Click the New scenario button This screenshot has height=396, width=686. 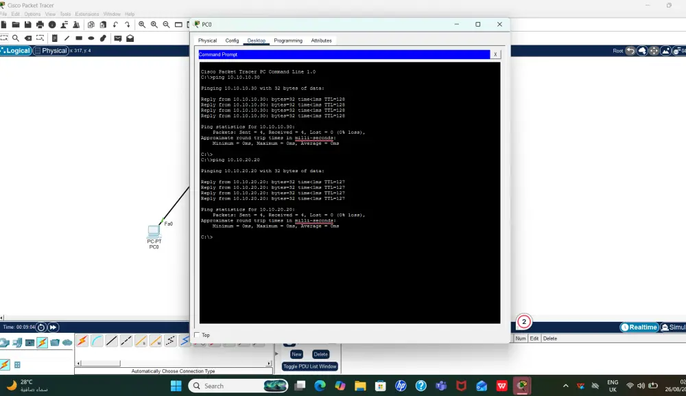pyautogui.click(x=296, y=354)
